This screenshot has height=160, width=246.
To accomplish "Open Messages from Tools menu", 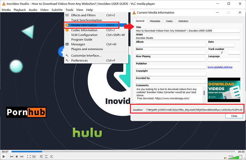I will 96,44.
